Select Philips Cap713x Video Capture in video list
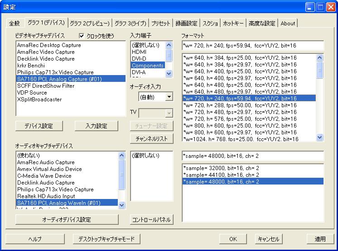This screenshot has height=251, width=338. (x=71, y=72)
